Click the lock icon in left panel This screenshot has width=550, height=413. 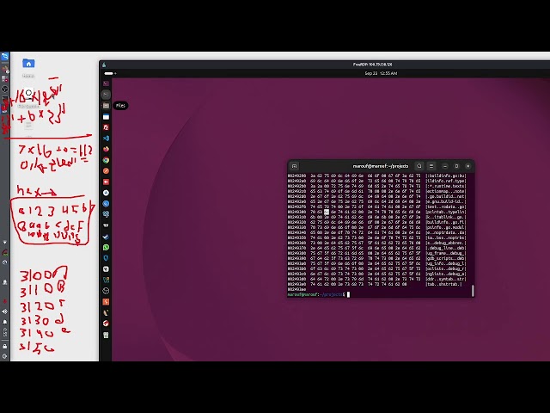5,346
